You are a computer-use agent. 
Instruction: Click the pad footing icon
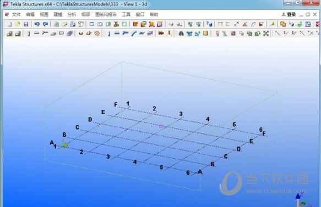click(x=9, y=33)
